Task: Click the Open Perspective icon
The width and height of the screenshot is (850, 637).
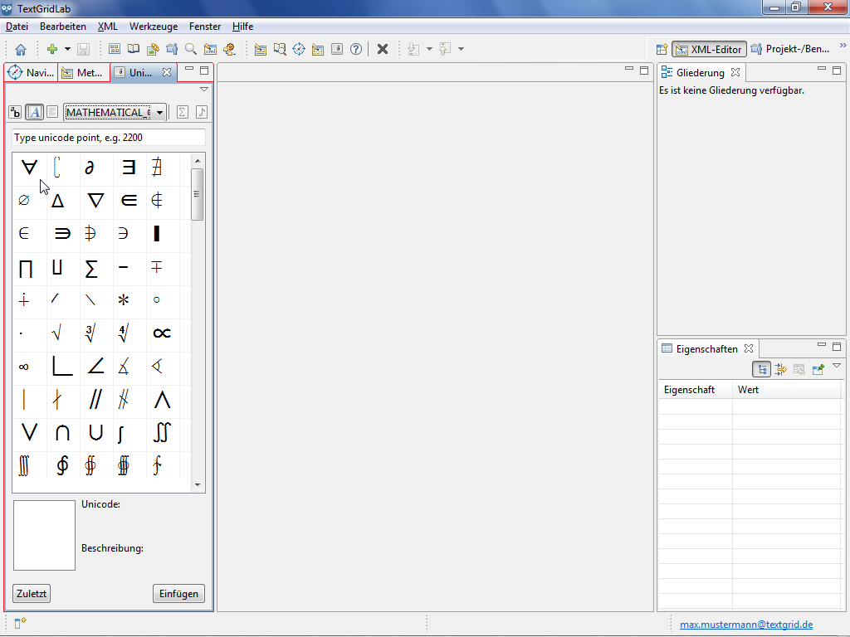Action: tap(662, 49)
